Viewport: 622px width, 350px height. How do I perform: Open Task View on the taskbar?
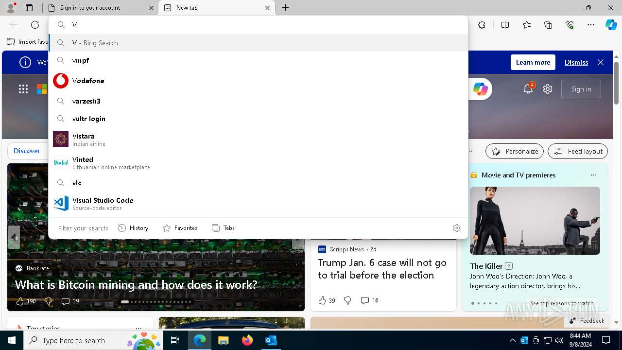175,340
